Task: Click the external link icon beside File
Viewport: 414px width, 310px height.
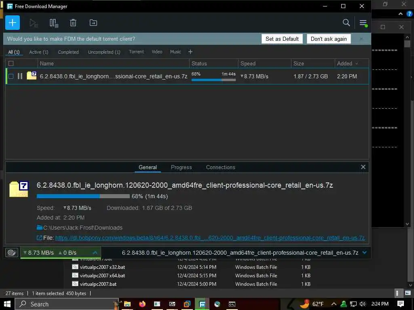Action: point(39,238)
